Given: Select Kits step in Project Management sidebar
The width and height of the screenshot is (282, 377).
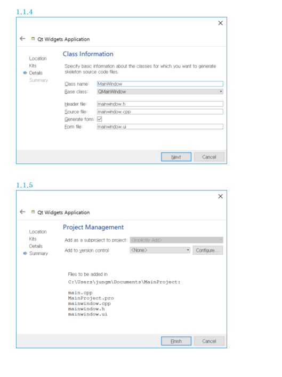Looking at the screenshot, I should click(33, 239).
